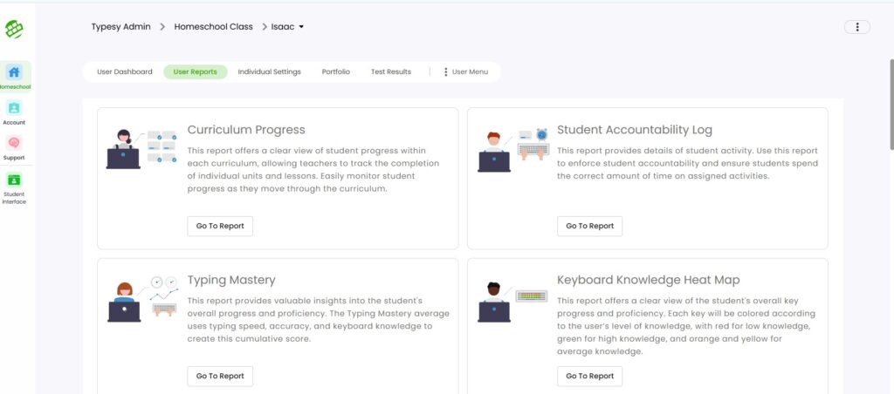Image resolution: width=894 pixels, height=394 pixels.
Task: Go to Student Accountability Log report
Action: (x=589, y=226)
